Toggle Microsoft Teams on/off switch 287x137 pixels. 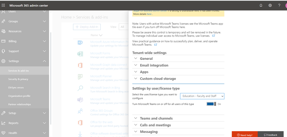click(x=211, y=104)
